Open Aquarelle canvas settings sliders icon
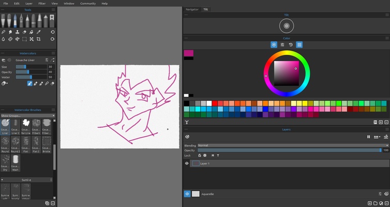This screenshot has height=207, width=390. 380,194
